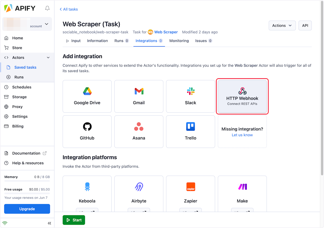Click the Actors code brackets icon
324x228 pixels.
(x=6, y=58)
